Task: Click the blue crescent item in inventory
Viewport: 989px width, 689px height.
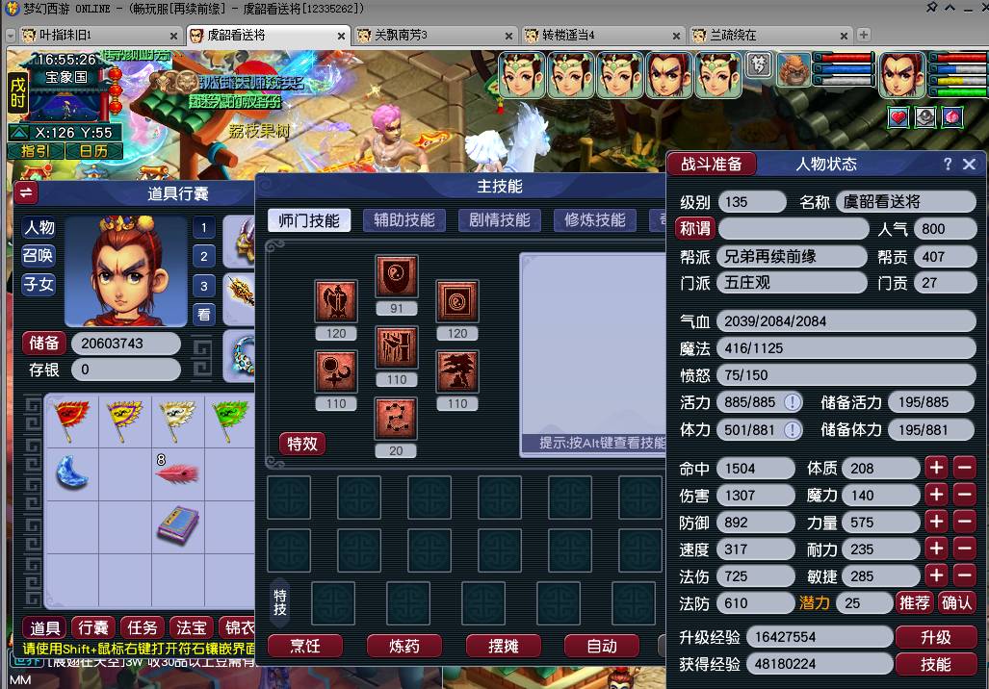Action: 72,472
